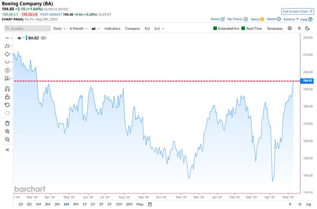
Task: Select the 3M range
Action: tap(57, 204)
